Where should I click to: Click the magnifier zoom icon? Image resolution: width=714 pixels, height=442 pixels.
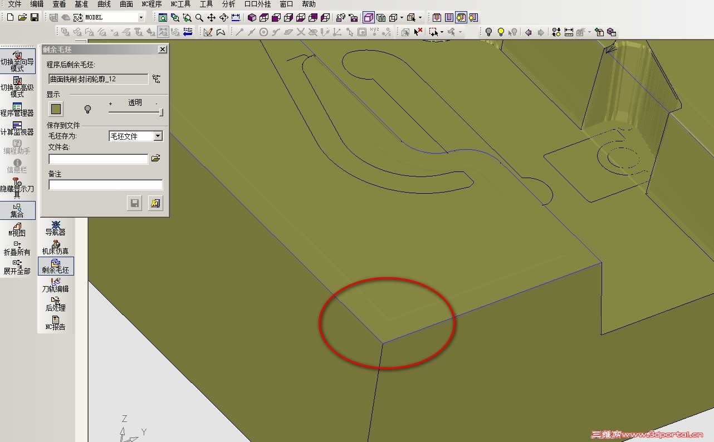coord(199,18)
